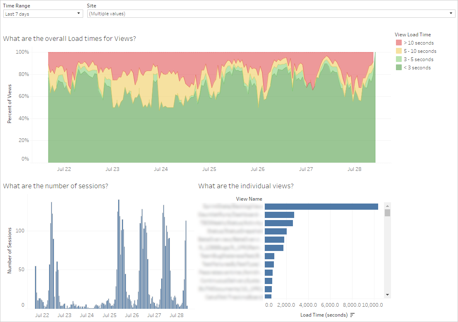Click the Load Time (seconds) axis label

click(x=324, y=315)
